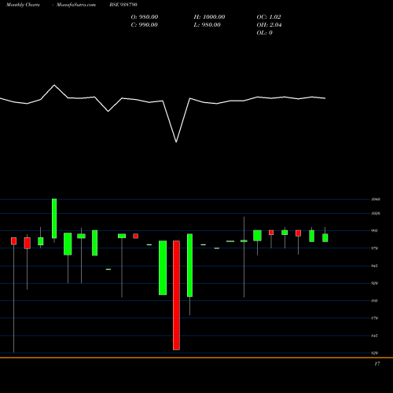Click the 'BSE 938790' symbol text

pyautogui.click(x=123, y=5)
